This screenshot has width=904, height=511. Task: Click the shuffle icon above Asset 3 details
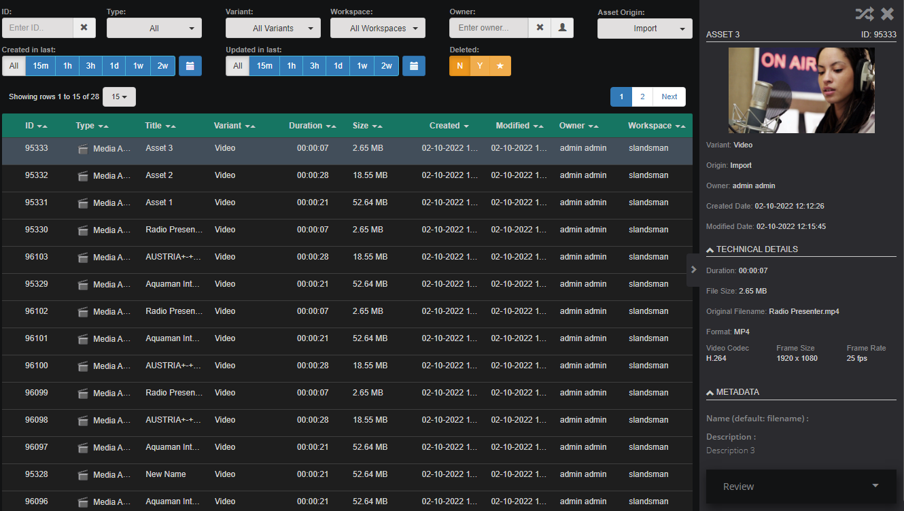tap(865, 13)
